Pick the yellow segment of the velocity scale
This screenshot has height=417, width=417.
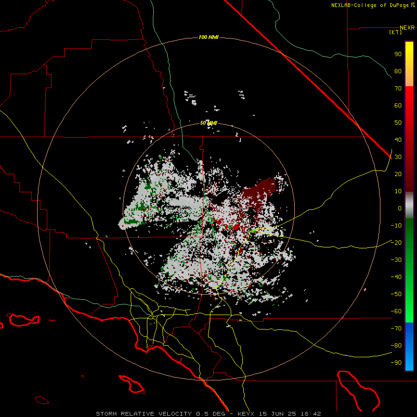409,64
